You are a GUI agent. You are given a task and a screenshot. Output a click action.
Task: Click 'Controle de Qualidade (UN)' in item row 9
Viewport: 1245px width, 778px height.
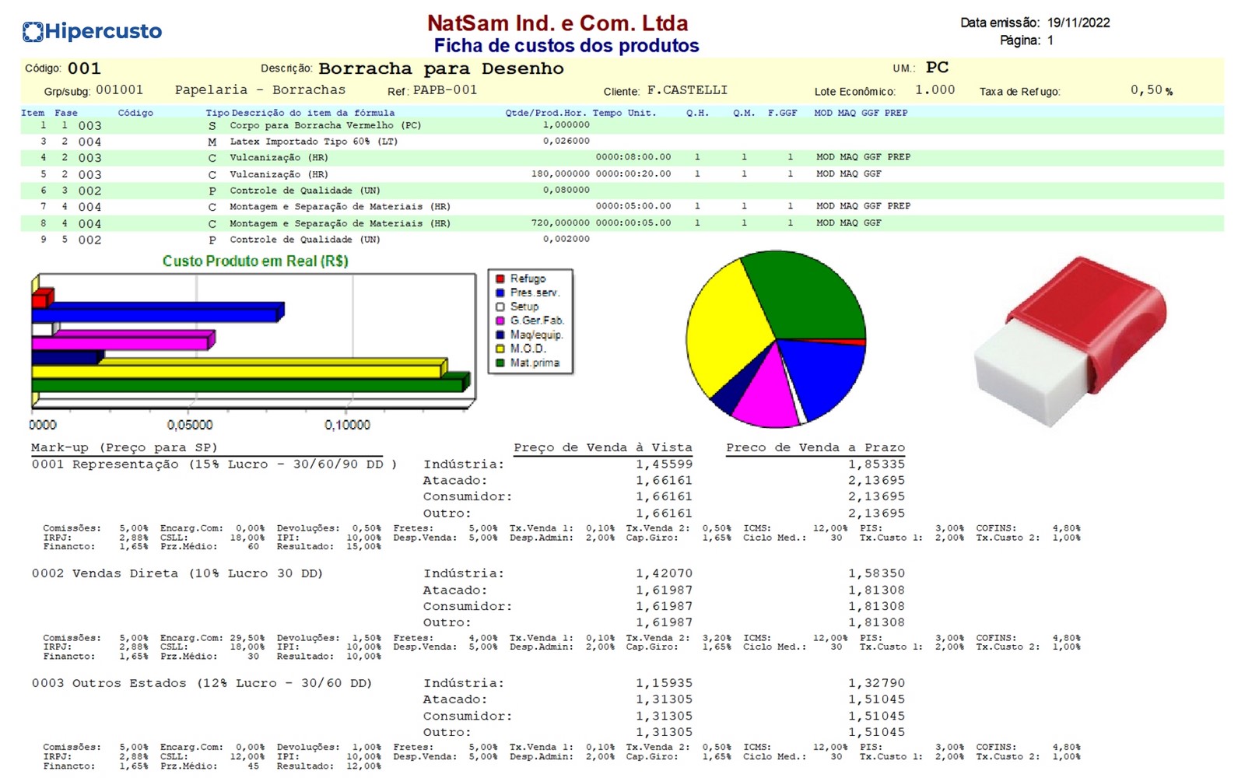tap(305, 240)
